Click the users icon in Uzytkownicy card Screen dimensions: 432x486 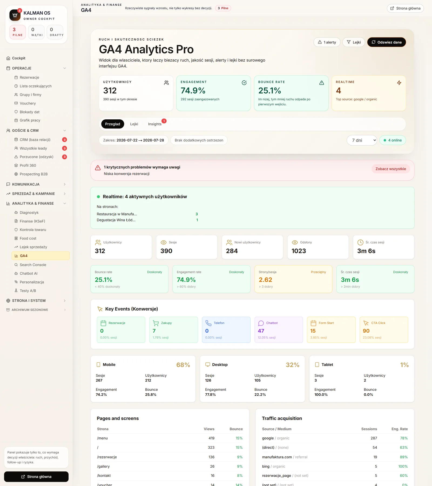pyautogui.click(x=166, y=83)
